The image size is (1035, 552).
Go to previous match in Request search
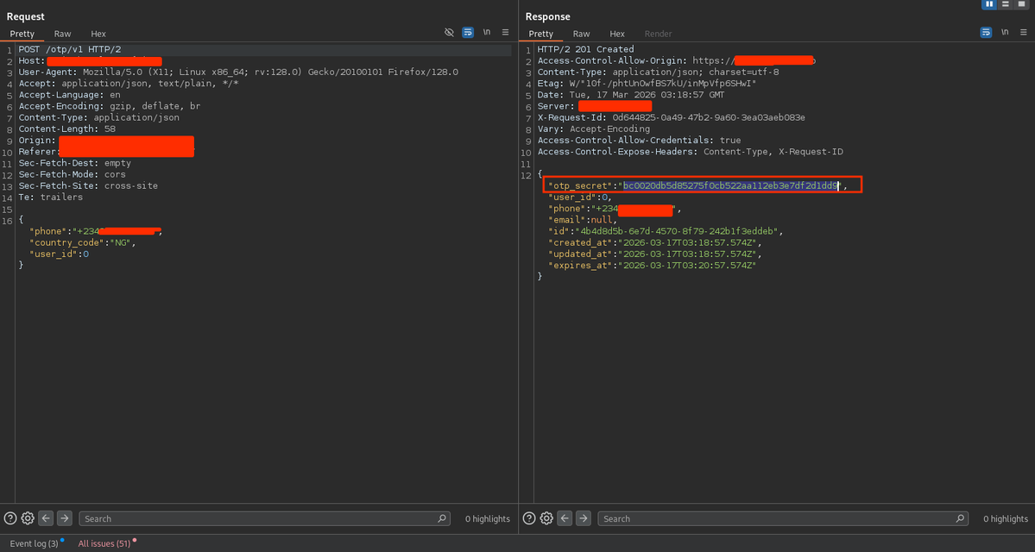click(46, 518)
